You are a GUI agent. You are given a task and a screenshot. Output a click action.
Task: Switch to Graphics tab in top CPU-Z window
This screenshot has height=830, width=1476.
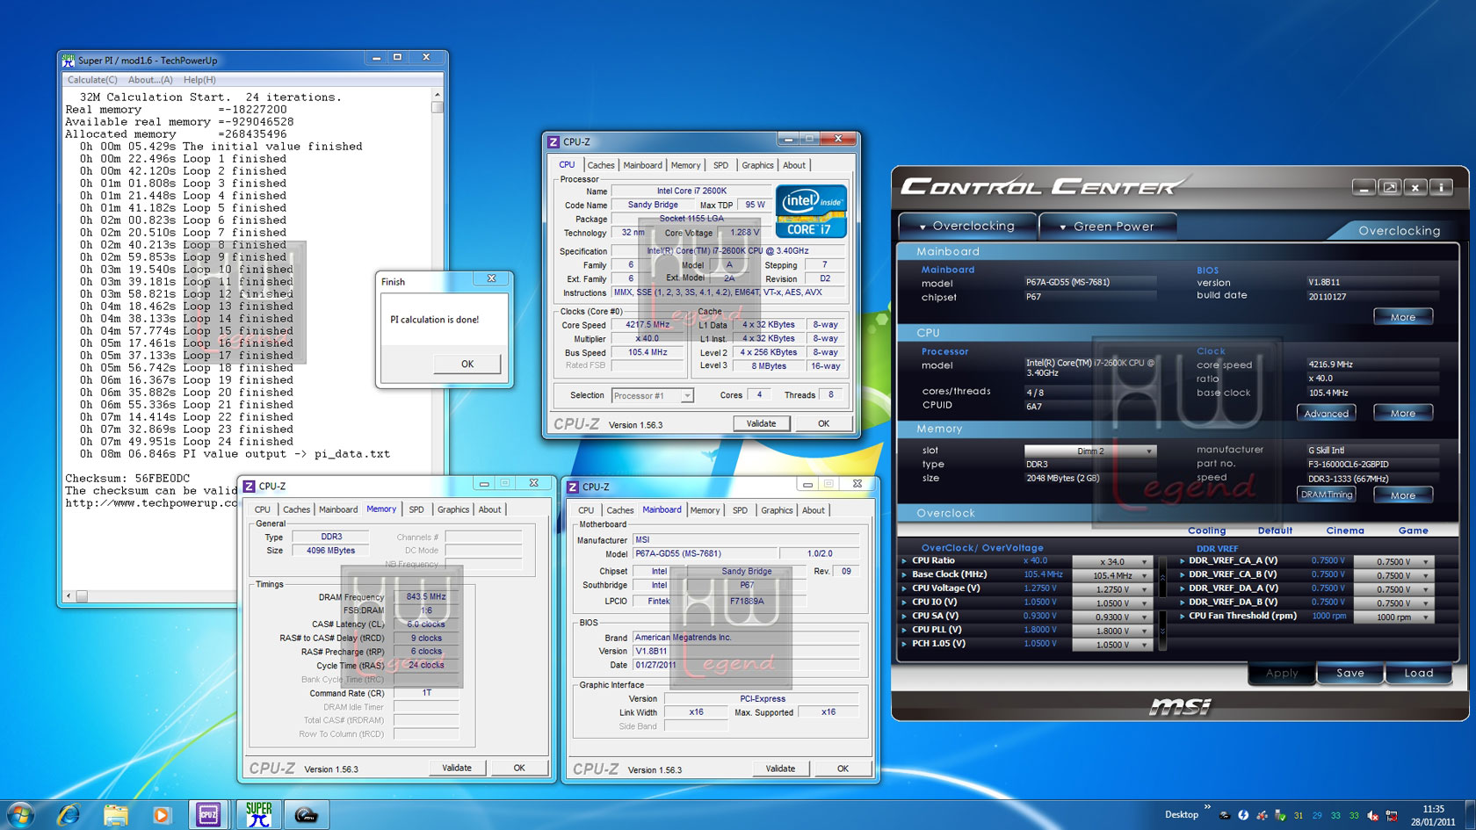coord(757,165)
